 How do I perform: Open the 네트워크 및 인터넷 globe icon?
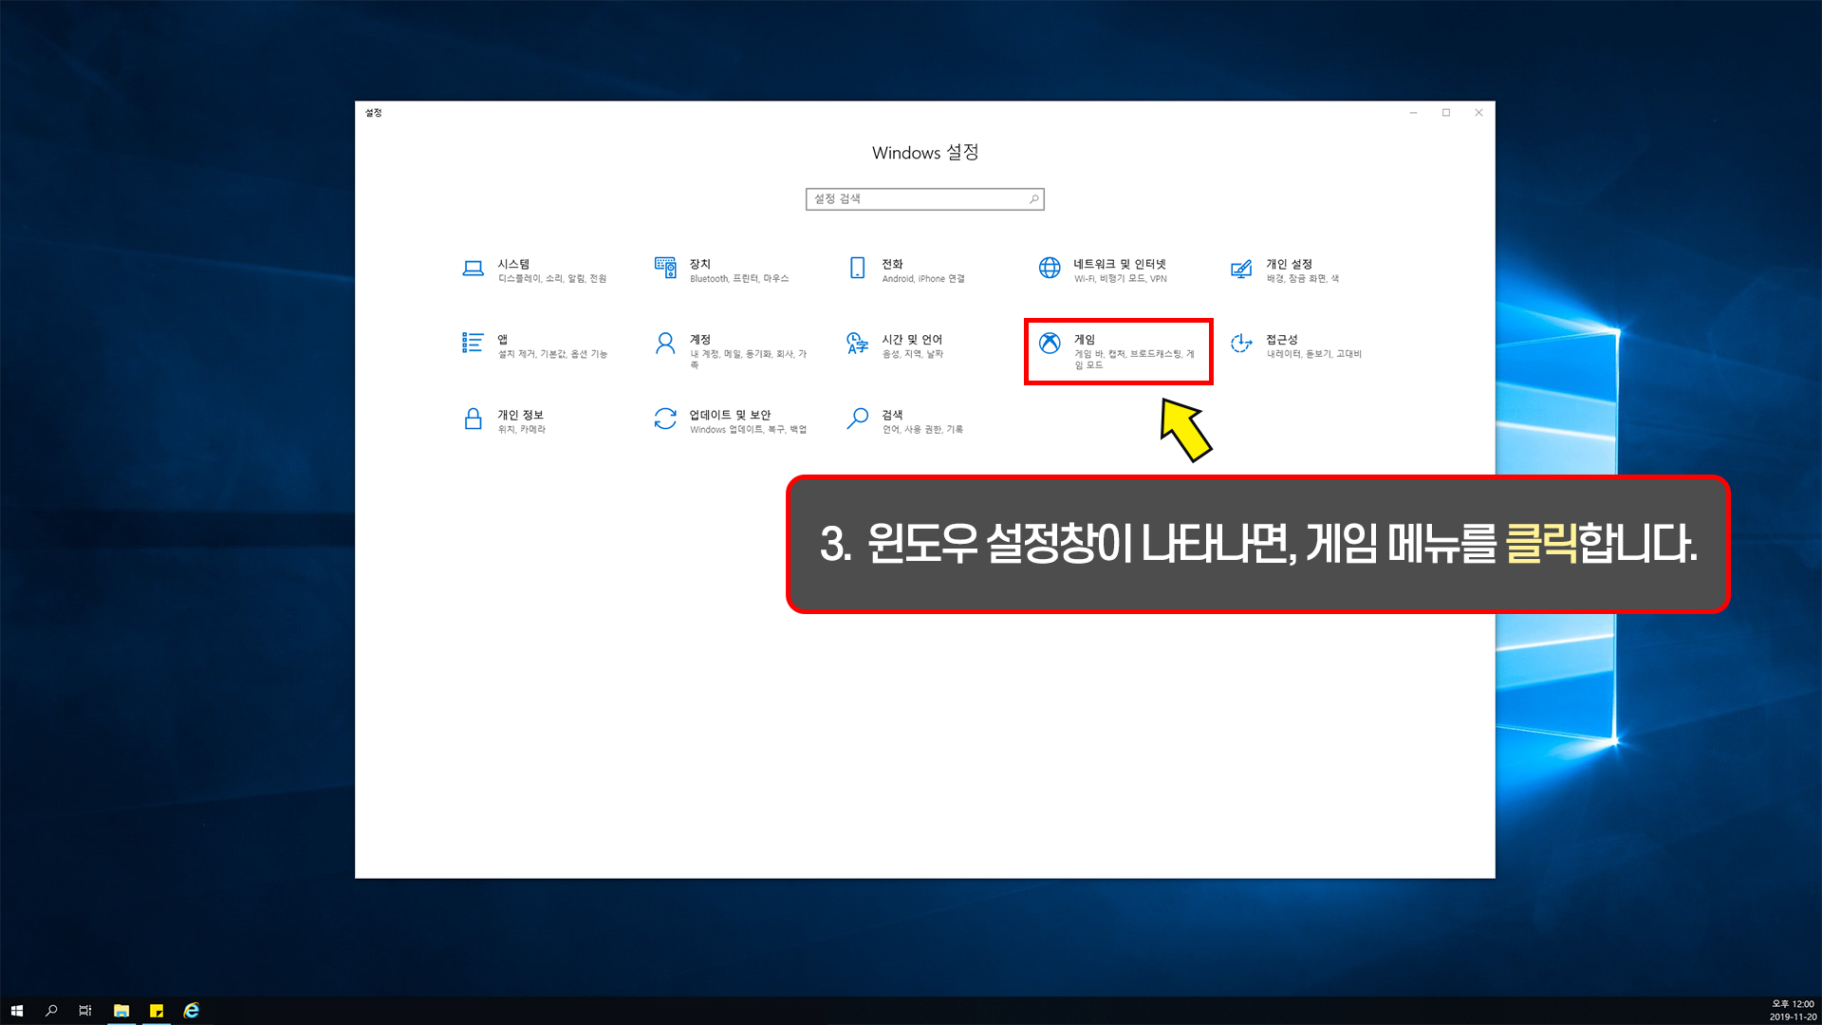click(1050, 268)
